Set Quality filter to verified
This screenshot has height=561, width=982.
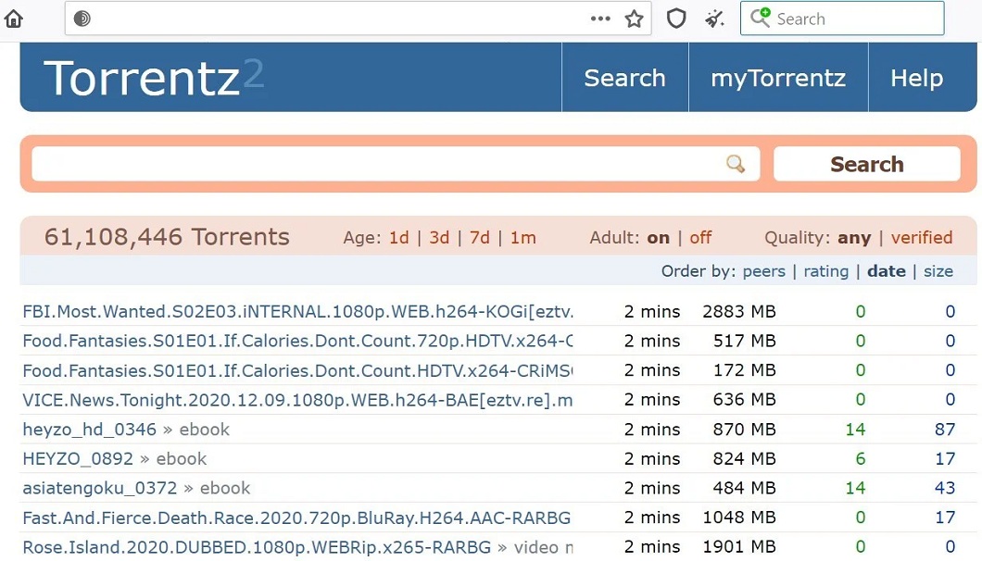(921, 238)
